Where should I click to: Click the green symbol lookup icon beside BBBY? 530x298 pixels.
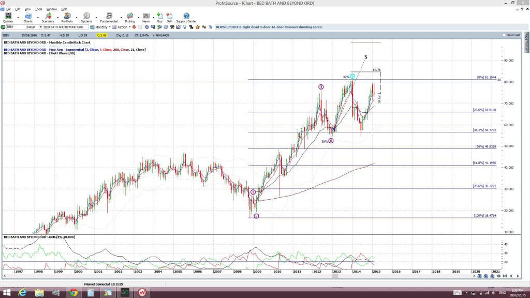(x=3, y=27)
